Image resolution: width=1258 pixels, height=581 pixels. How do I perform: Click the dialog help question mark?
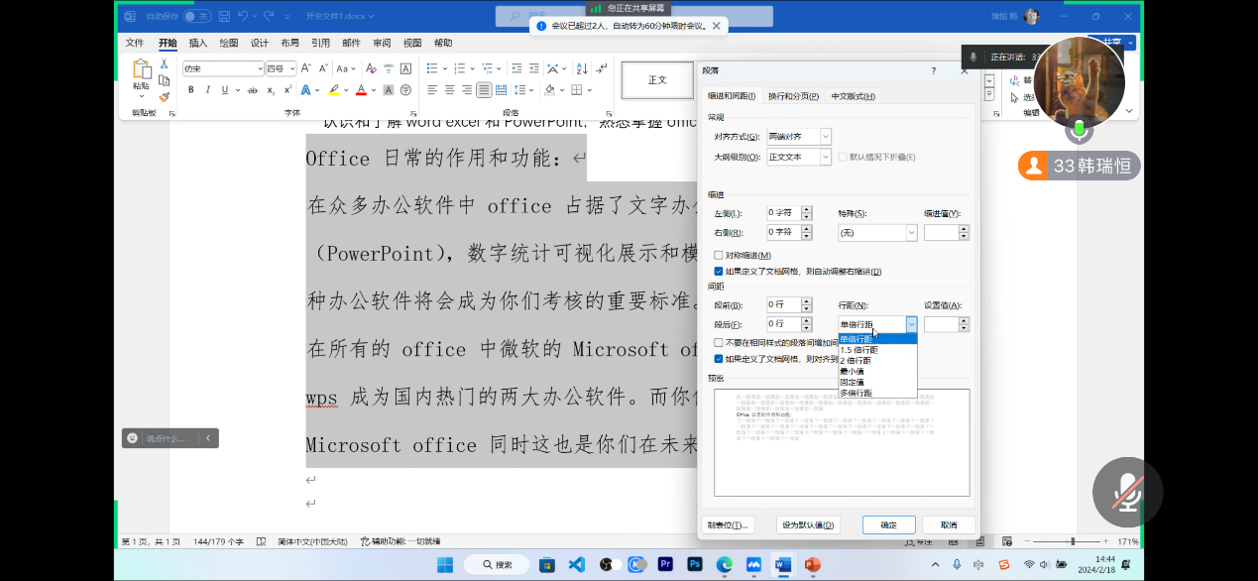point(933,70)
